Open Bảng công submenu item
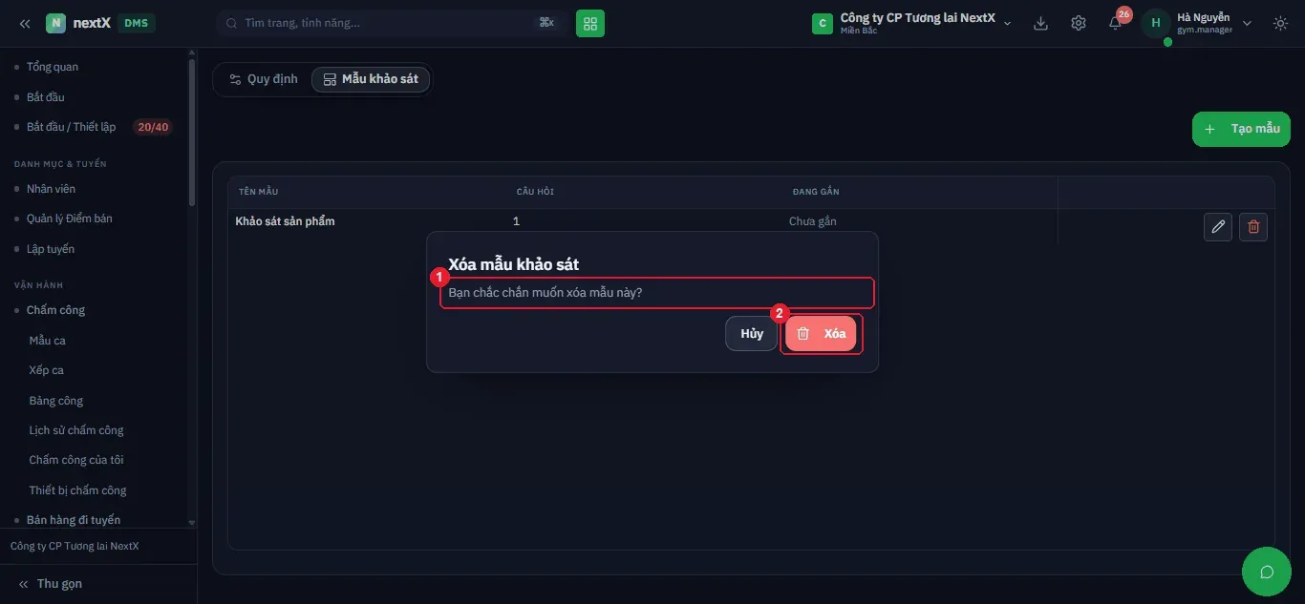 click(x=55, y=401)
